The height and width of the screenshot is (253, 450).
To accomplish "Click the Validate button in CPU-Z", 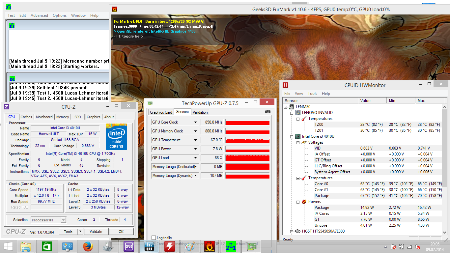I will coord(96,232).
